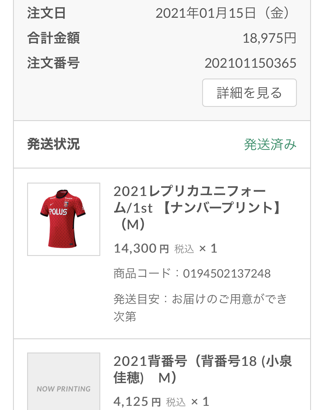Click the order number 202101150365
Image resolution: width=324 pixels, height=410 pixels.
(x=250, y=63)
